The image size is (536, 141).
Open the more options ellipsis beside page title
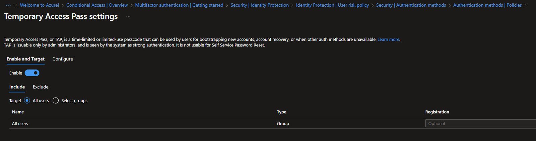tap(128, 16)
